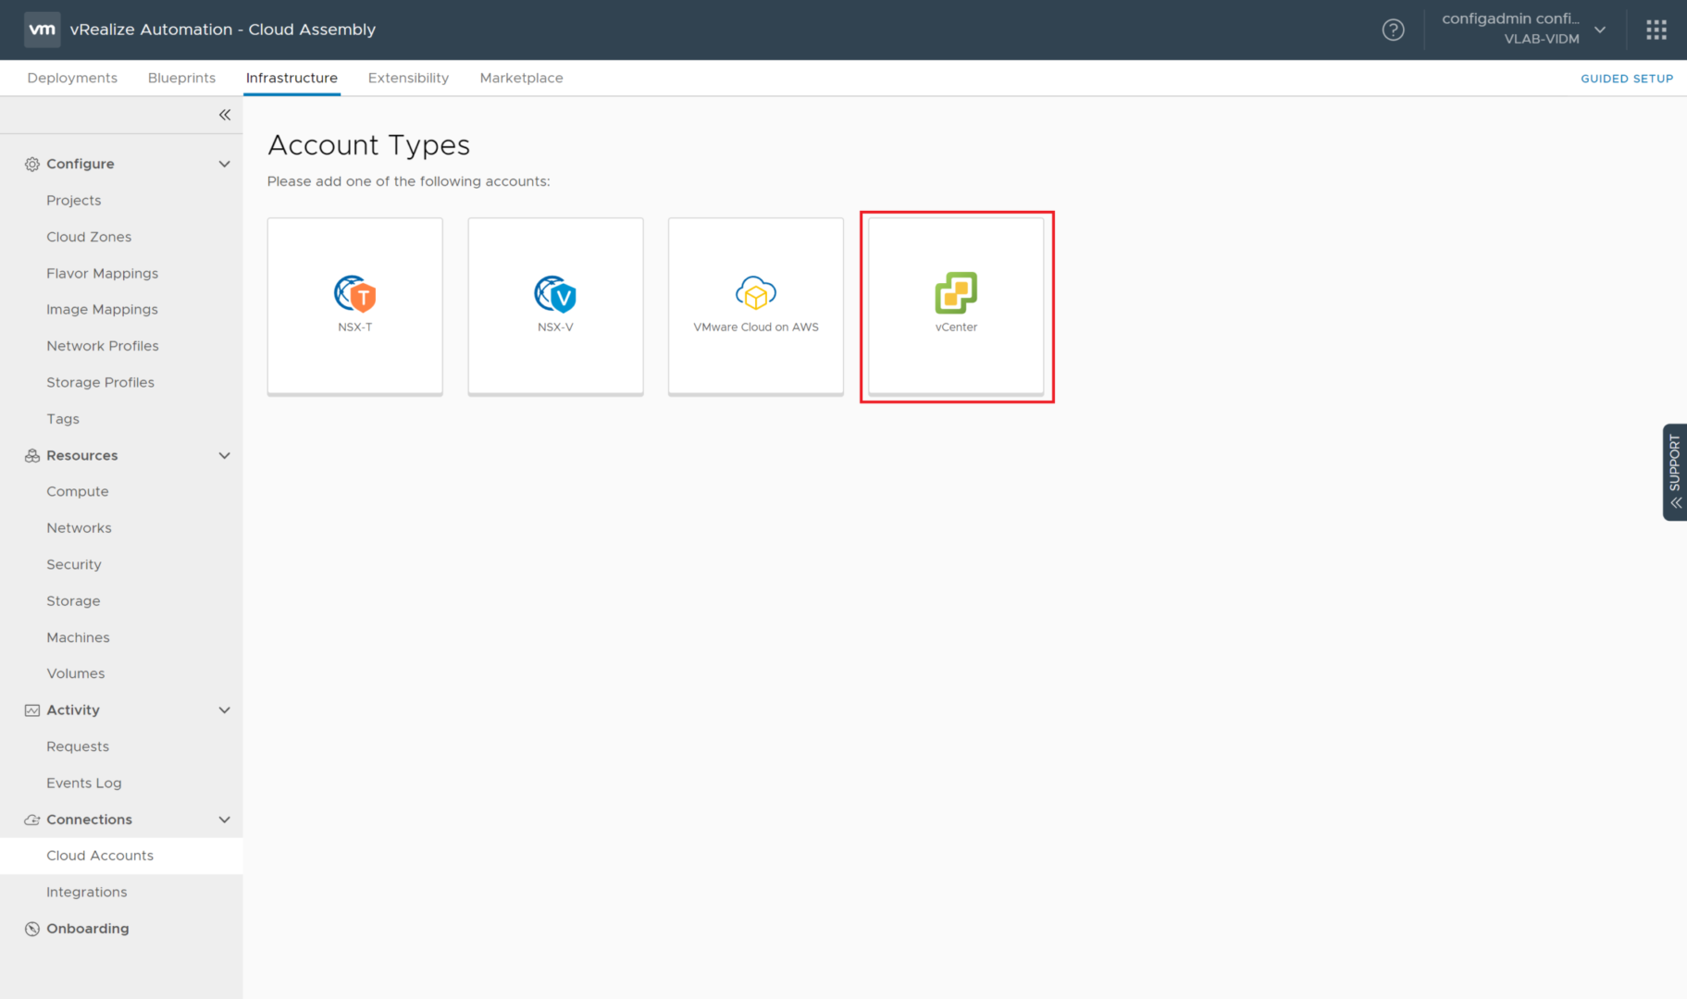Collapse the Connections section chevron
Screen dimensions: 1687x999
click(x=224, y=820)
